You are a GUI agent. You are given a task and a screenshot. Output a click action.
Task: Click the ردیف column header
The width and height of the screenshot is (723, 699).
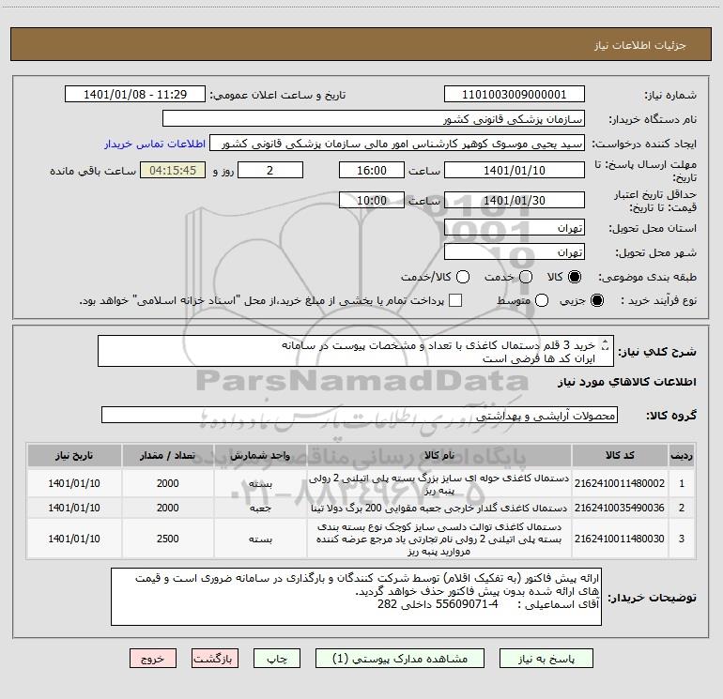tap(682, 455)
